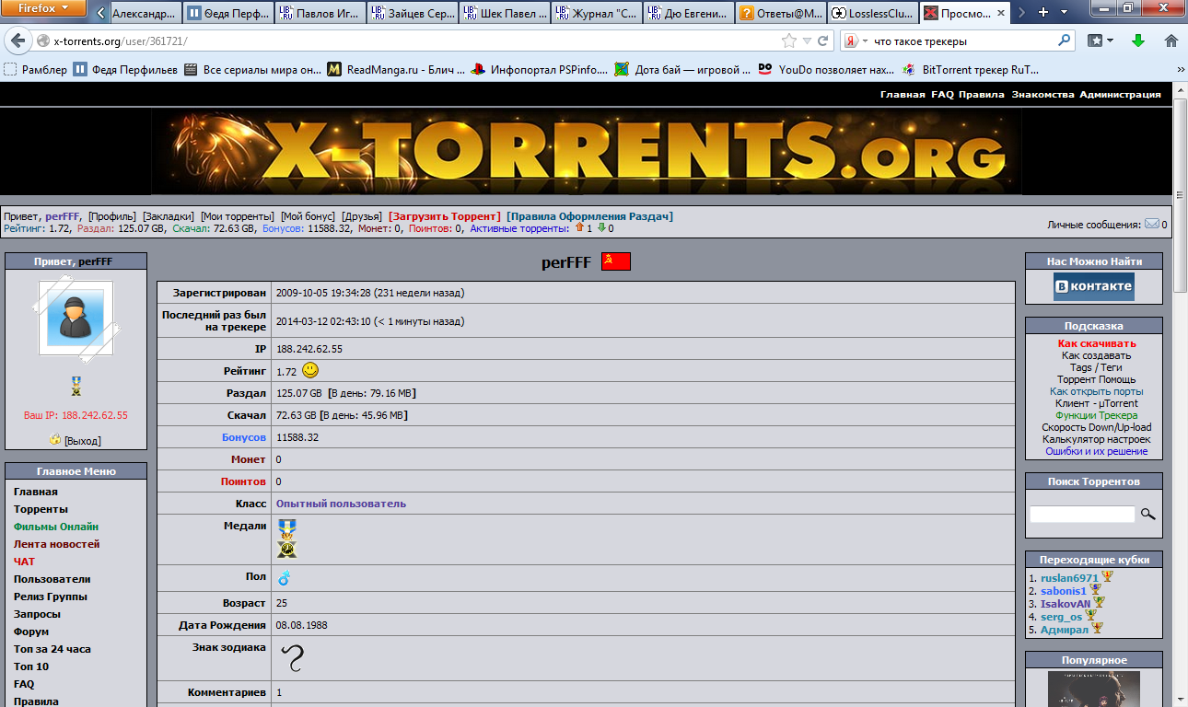Click the orange seeding up-arrow icon
This screenshot has width=1188, height=707.
[579, 228]
